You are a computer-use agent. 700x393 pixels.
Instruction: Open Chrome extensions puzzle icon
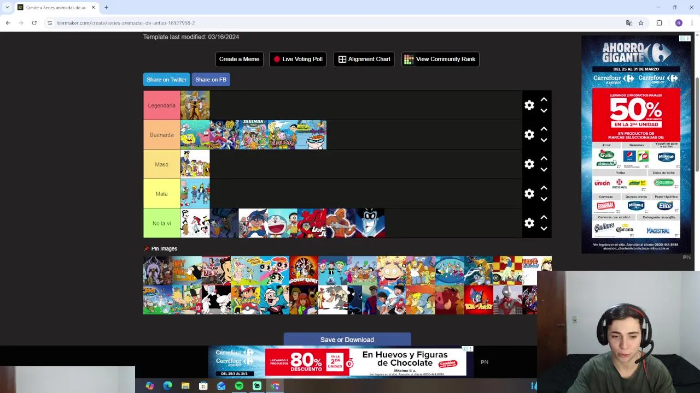coord(659,23)
